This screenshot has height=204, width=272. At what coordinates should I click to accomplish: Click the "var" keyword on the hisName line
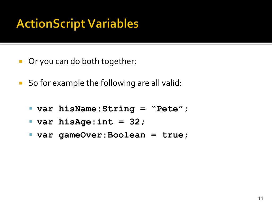(45, 109)
